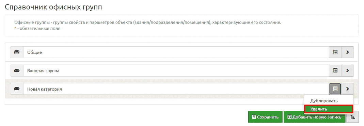Screen dimensions: 364x126
Task: Click the sofa icon beside Общие
Action: click(x=17, y=52)
